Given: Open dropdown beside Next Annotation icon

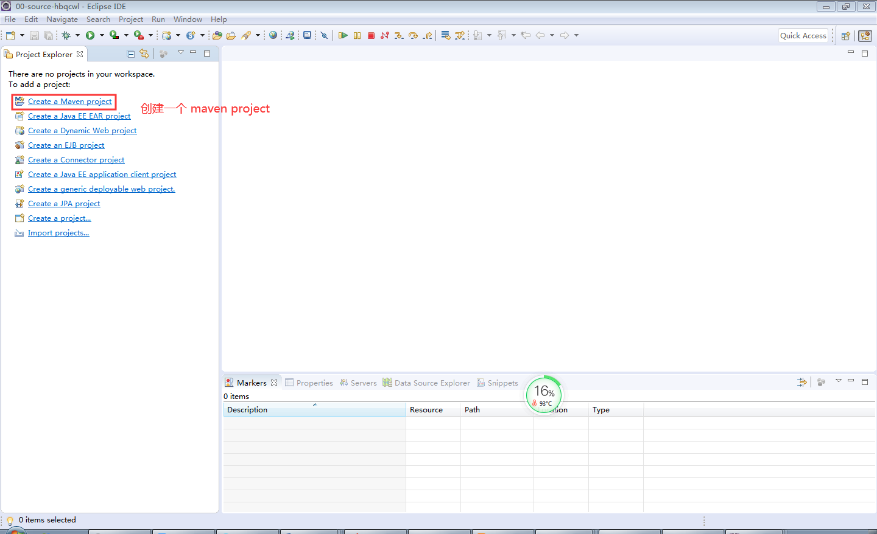Looking at the screenshot, I should tap(489, 35).
